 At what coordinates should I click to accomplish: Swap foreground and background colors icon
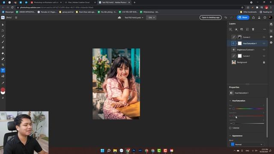[x=3, y=98]
